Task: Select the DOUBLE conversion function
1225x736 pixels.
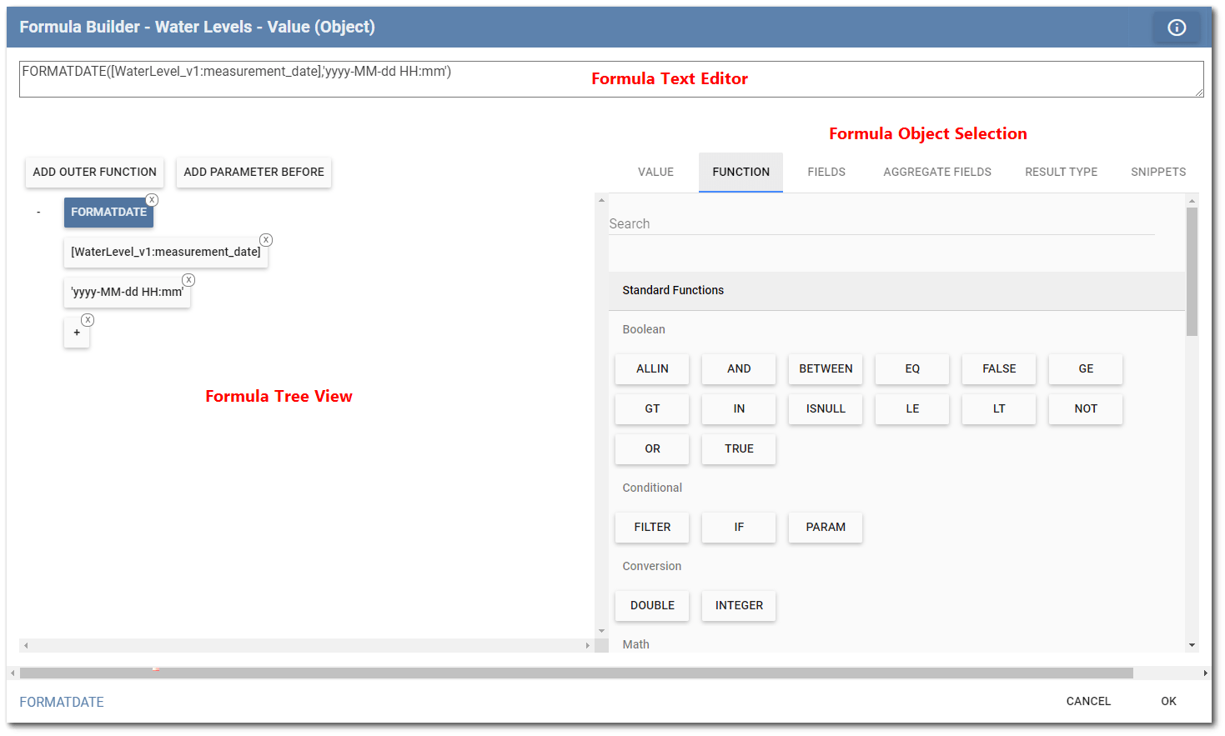Action: click(x=651, y=606)
